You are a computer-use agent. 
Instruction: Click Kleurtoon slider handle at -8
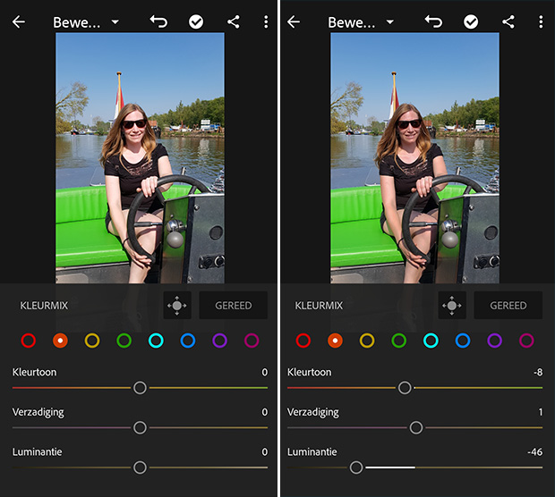[x=405, y=388]
